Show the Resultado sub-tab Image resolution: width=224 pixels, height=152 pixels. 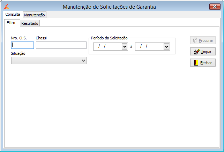click(30, 23)
